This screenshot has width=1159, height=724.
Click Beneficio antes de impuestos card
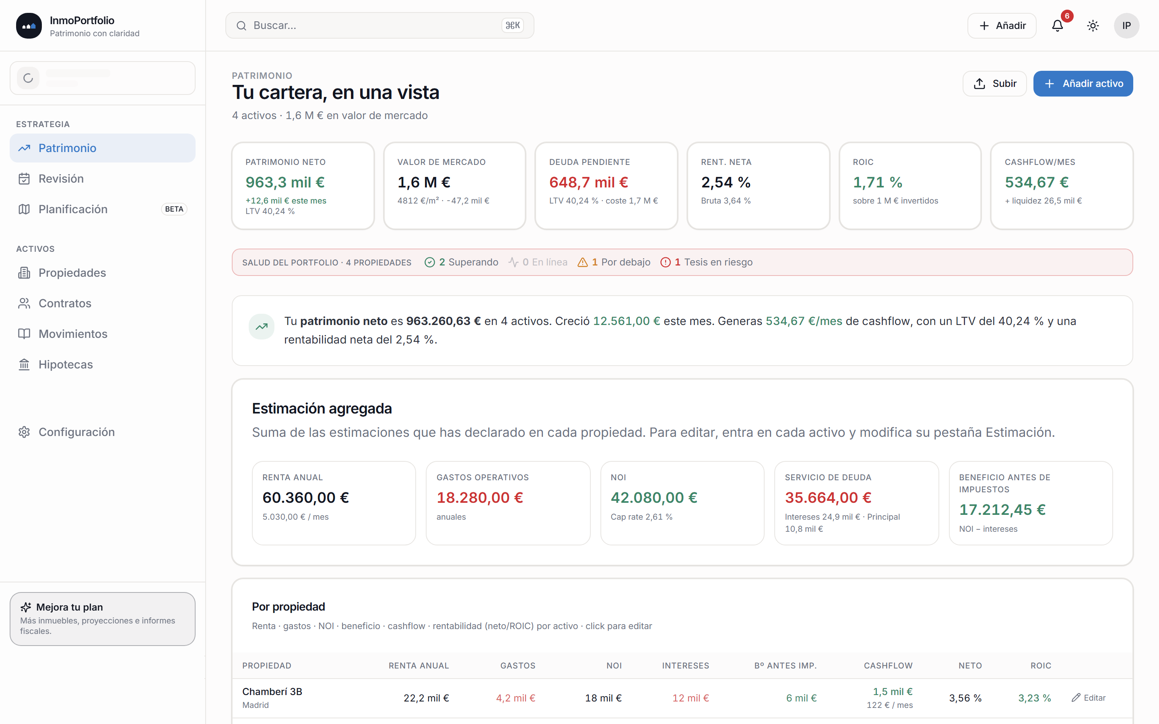point(1031,503)
